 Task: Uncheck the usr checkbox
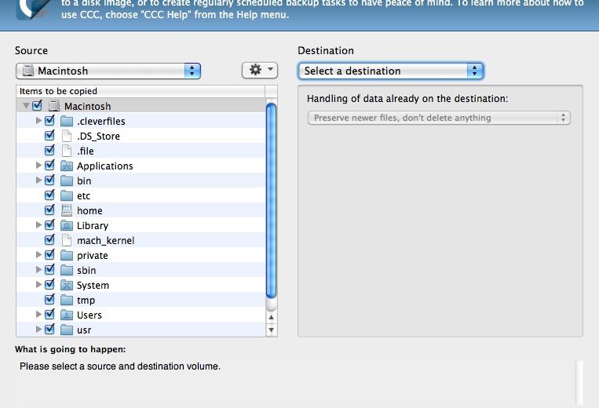(49, 329)
